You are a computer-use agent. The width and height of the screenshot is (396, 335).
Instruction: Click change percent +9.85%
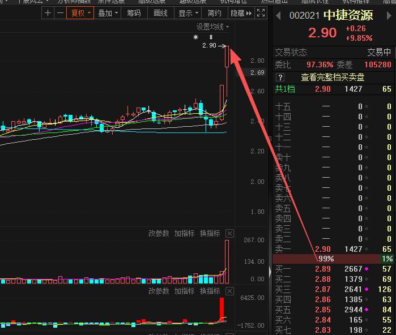[x=359, y=38]
